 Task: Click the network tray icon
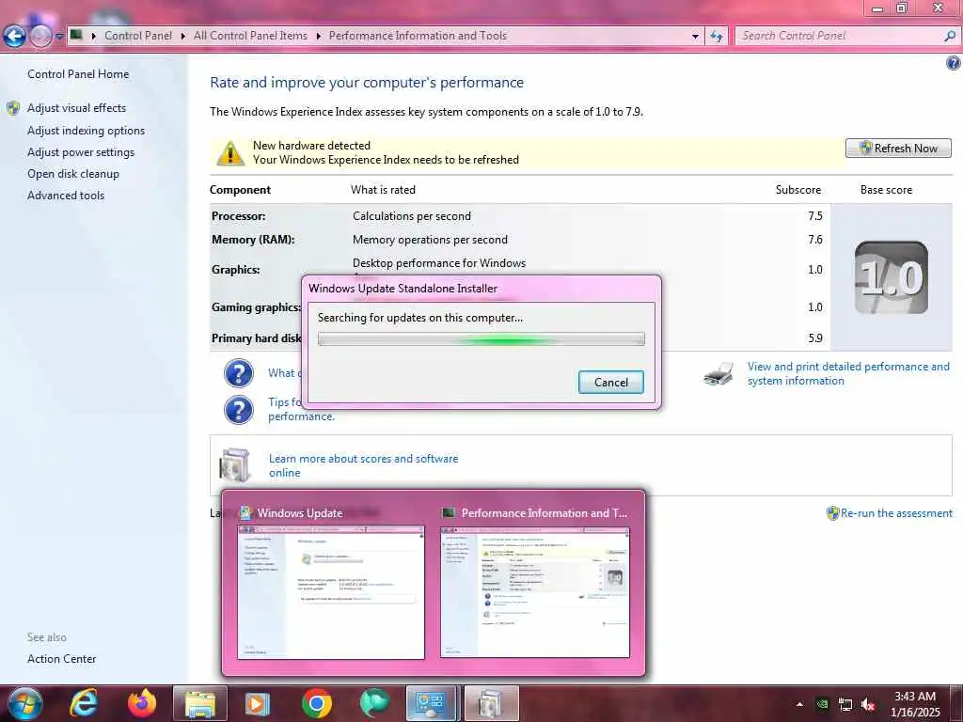(845, 705)
